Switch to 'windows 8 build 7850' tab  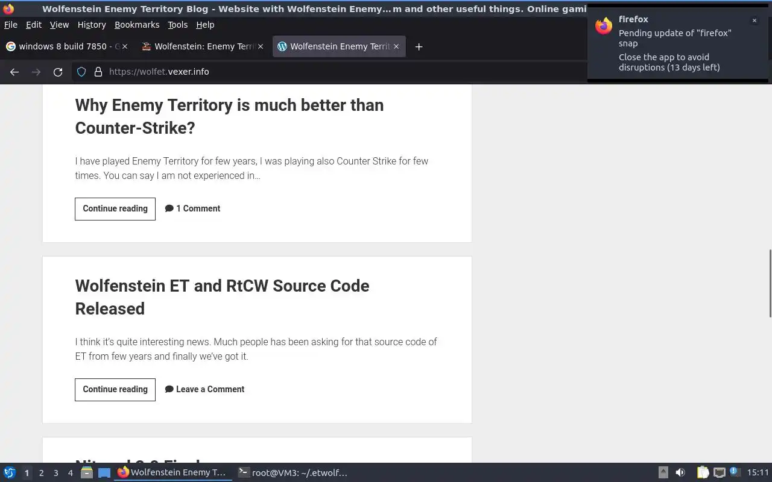click(66, 46)
